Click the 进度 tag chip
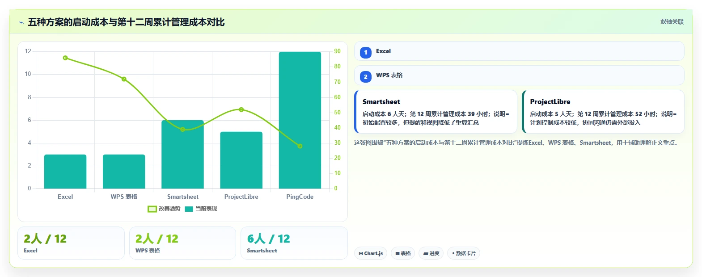Image resolution: width=702 pixels, height=277 pixels. (x=431, y=253)
